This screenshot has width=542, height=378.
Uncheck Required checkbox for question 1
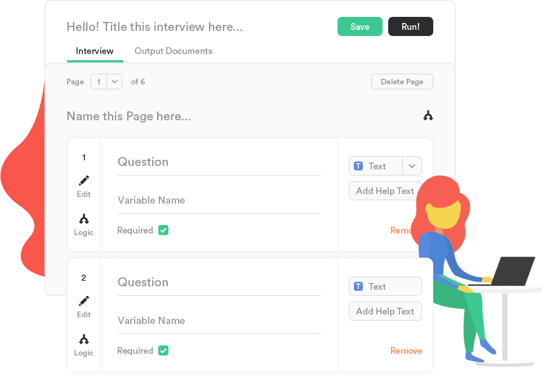pos(163,230)
